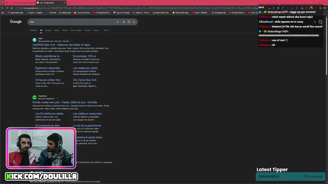Switch to AI Mode tab
The image size is (328, 184).
point(33,30)
